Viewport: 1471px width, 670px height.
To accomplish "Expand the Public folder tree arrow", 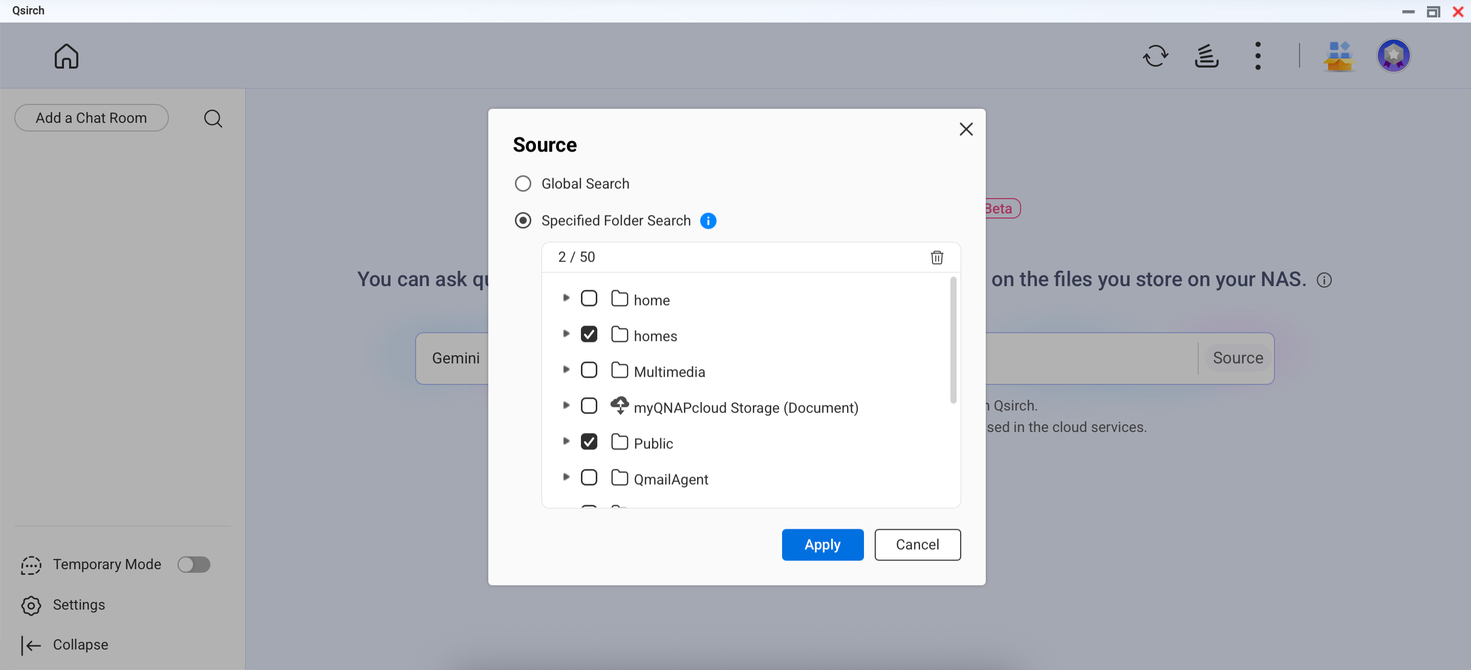I will (566, 442).
